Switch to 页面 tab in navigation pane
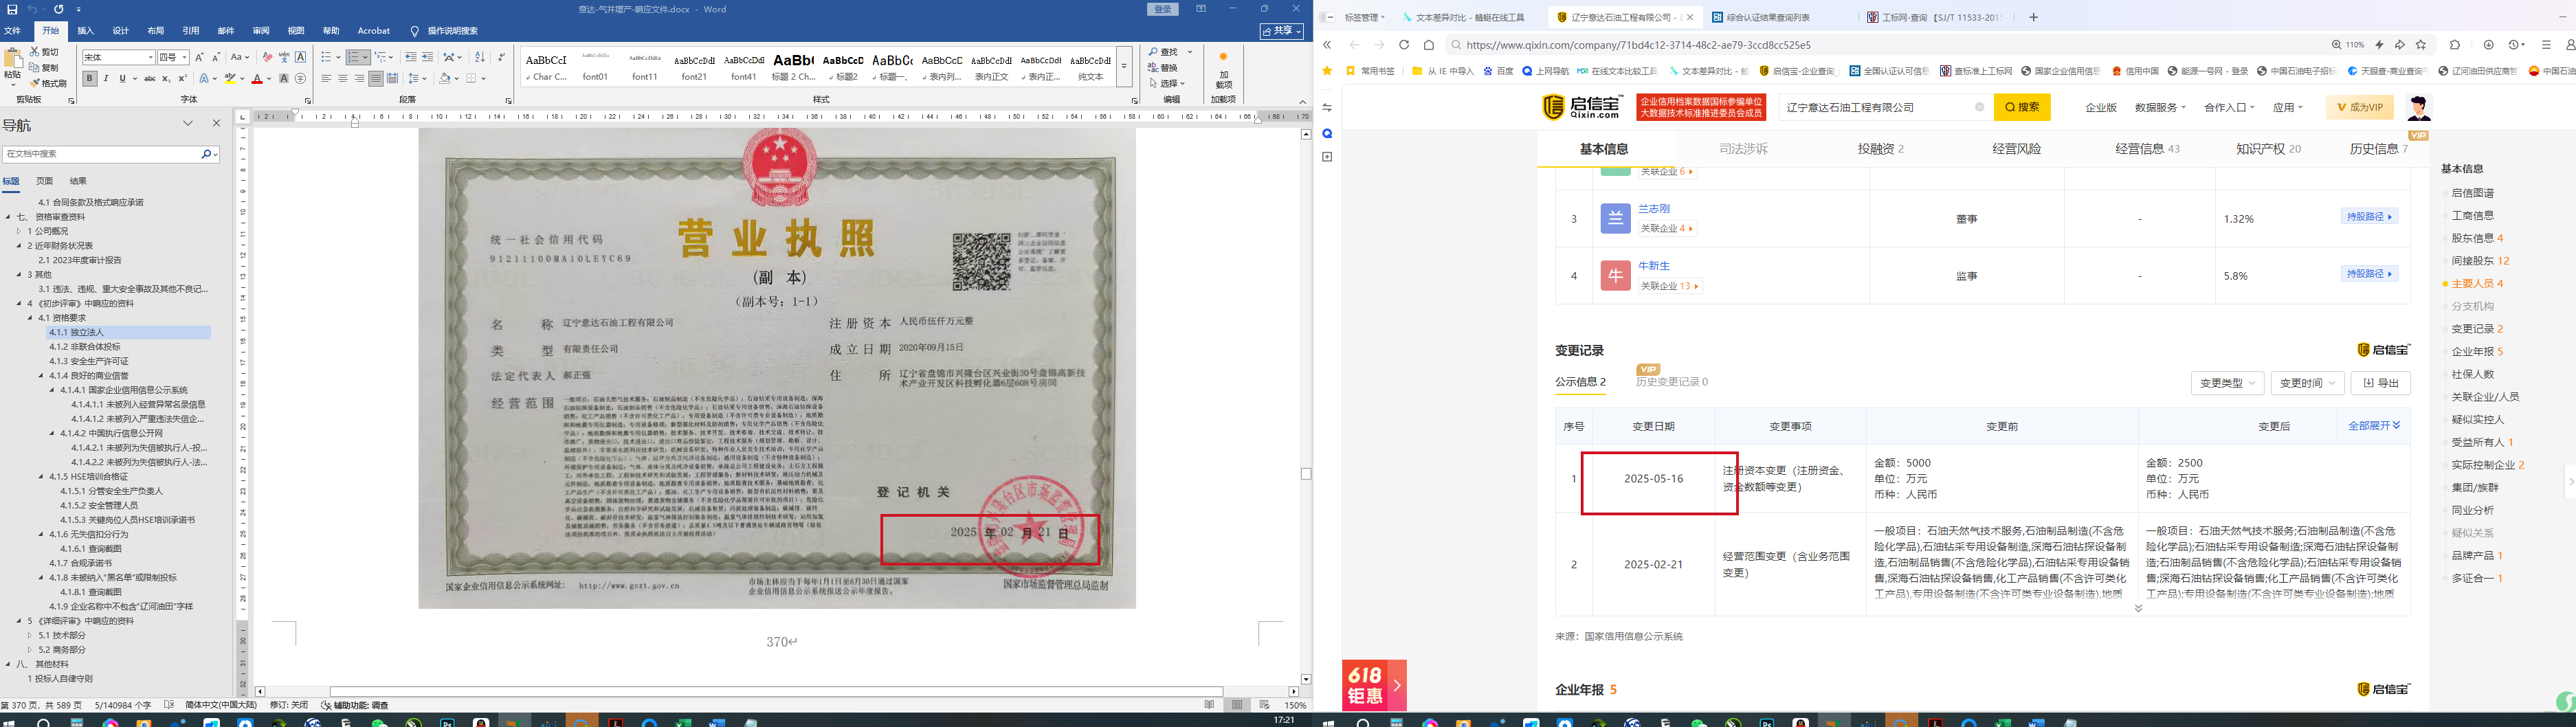Image resolution: width=2576 pixels, height=727 pixels. [44, 181]
